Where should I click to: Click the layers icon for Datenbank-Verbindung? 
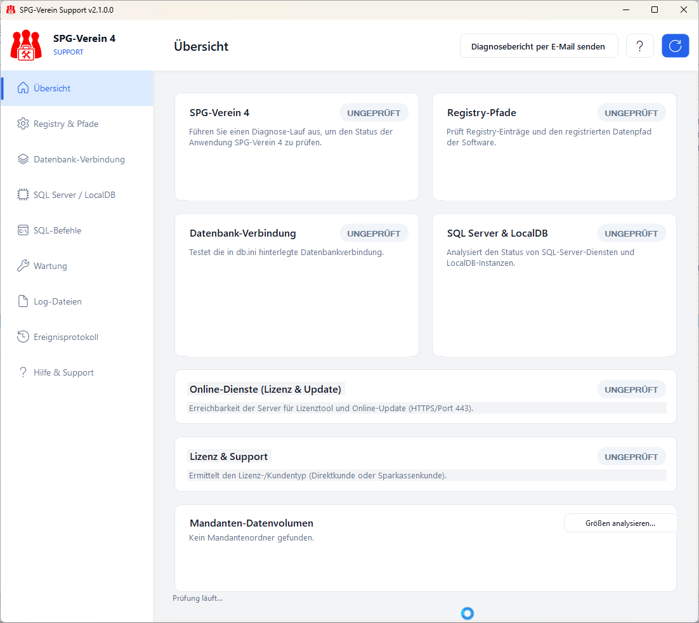23,159
